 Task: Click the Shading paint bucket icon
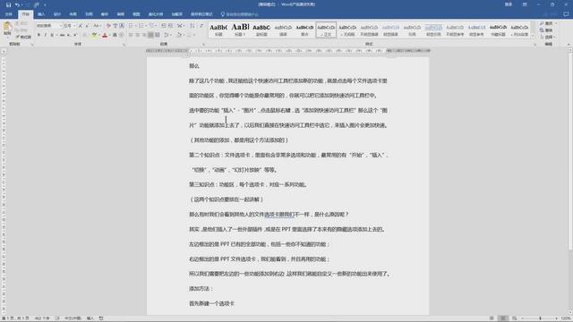[179, 35]
